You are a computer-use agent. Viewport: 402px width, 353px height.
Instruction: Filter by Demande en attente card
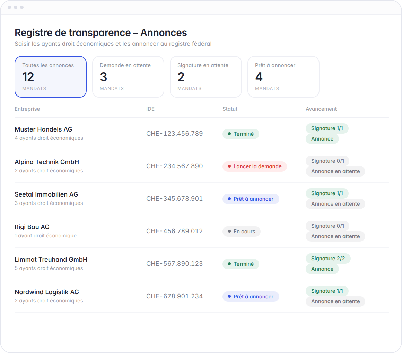click(128, 77)
